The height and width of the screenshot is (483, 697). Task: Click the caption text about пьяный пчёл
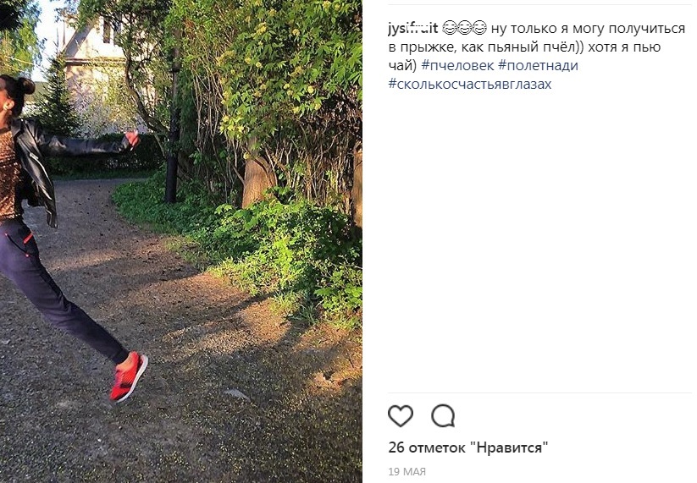coord(537,47)
